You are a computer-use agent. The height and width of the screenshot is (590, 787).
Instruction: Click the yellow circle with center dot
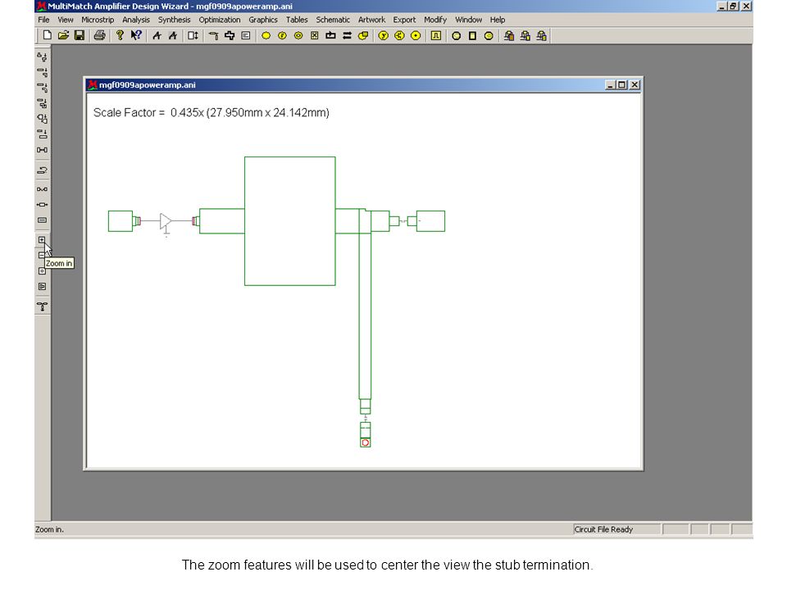pyautogui.click(x=416, y=35)
